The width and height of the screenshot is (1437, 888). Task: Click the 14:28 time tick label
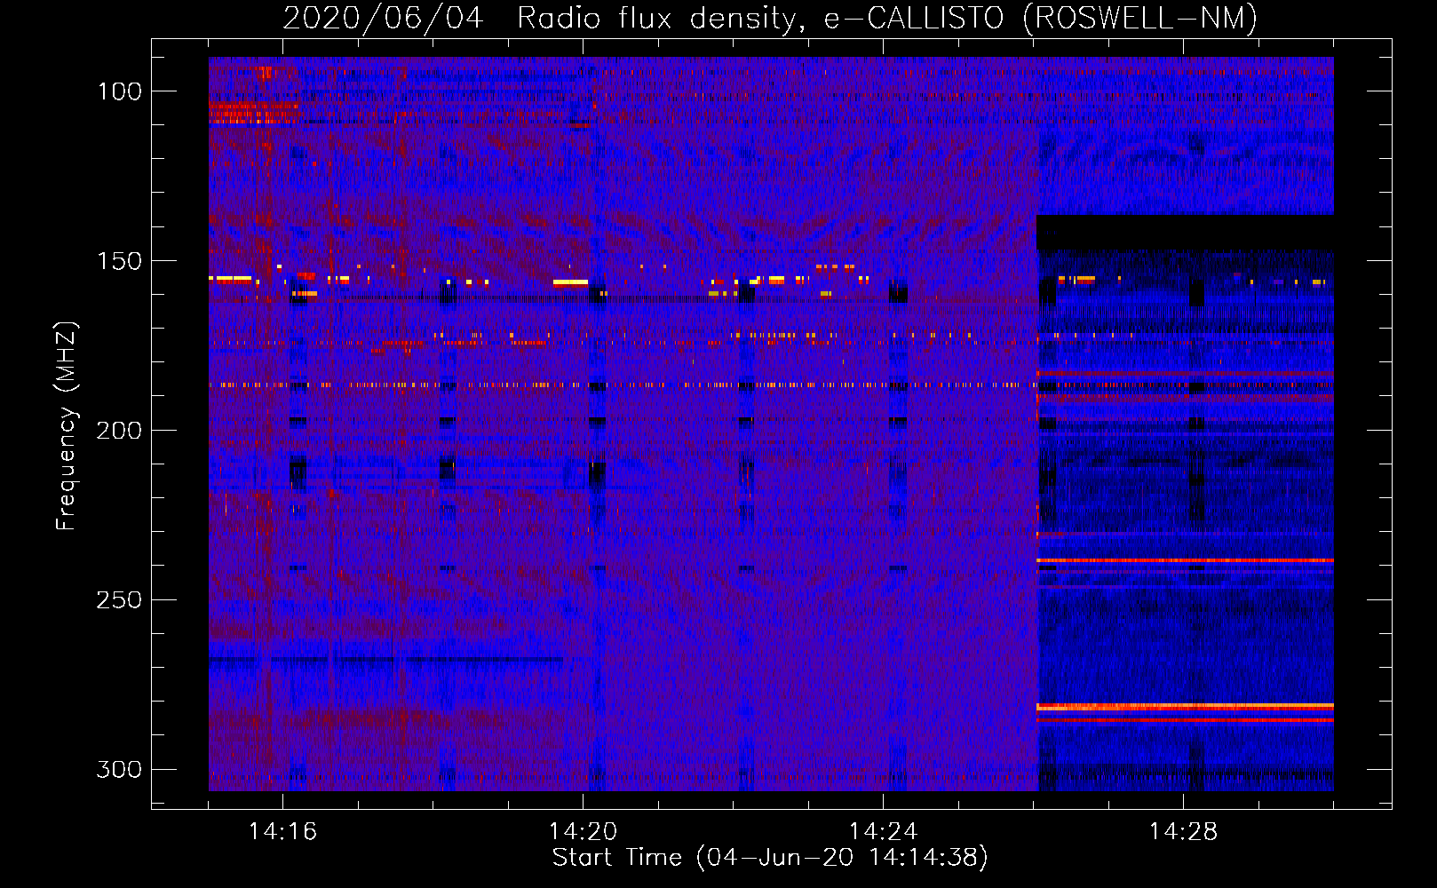tap(1183, 831)
